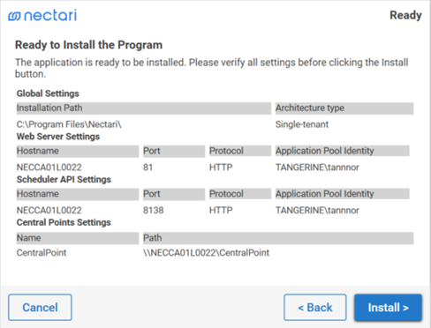Select the Installation Path column header
431x328 pixels.
point(144,108)
